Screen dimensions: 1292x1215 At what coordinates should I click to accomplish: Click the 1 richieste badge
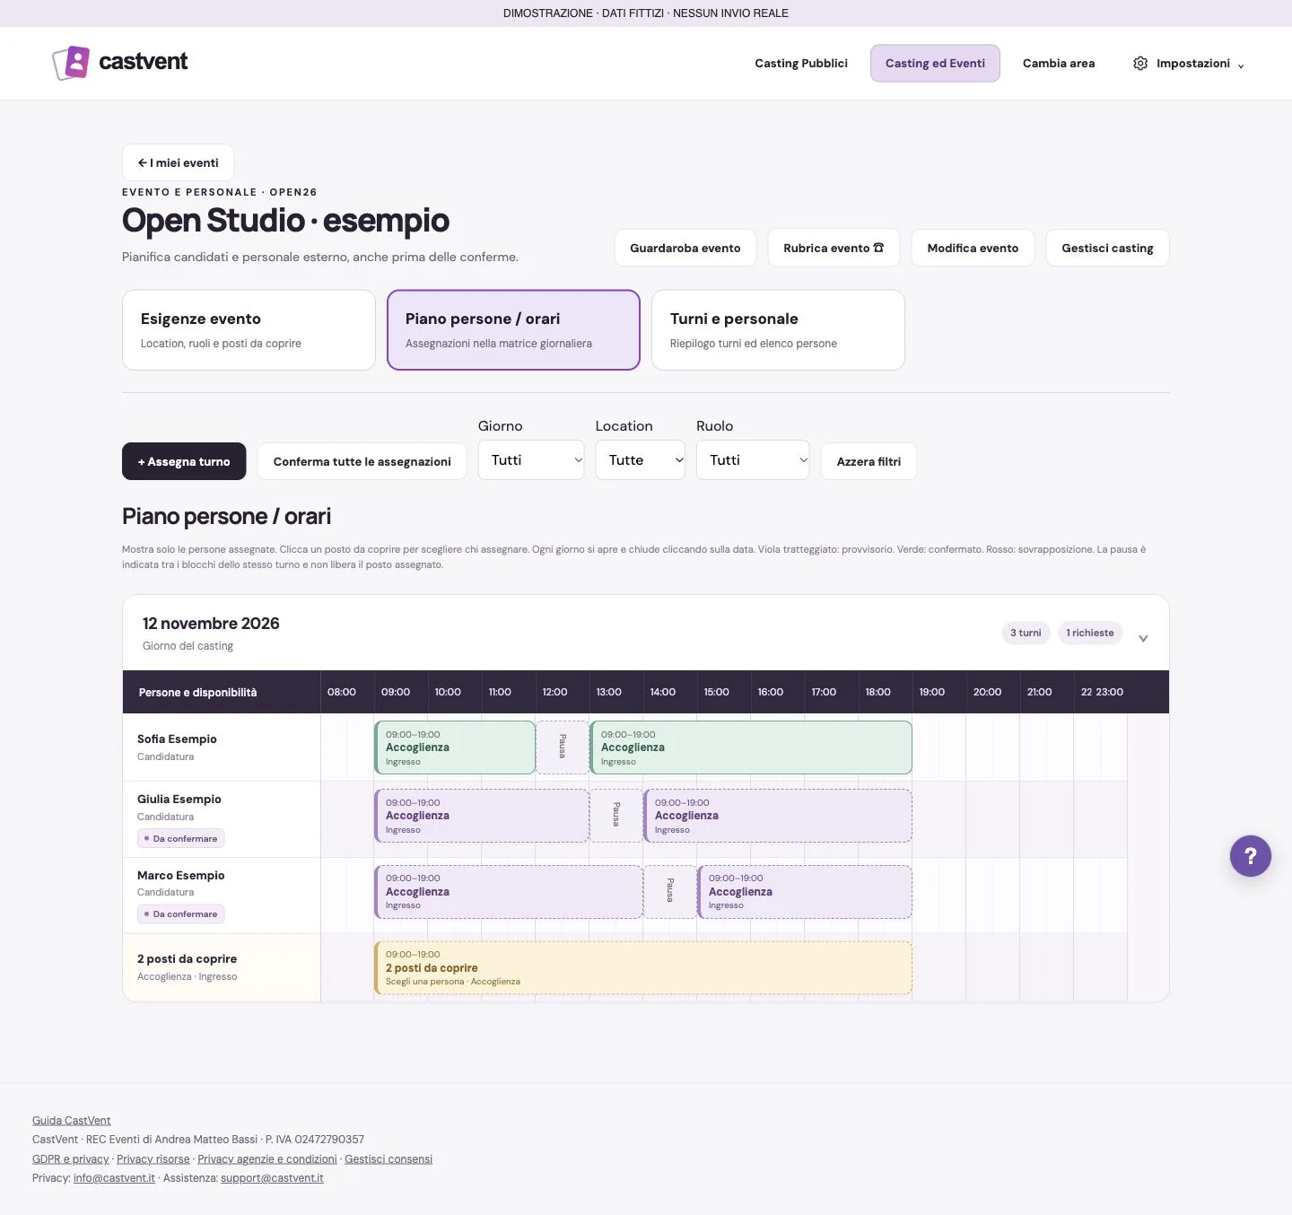pos(1090,633)
